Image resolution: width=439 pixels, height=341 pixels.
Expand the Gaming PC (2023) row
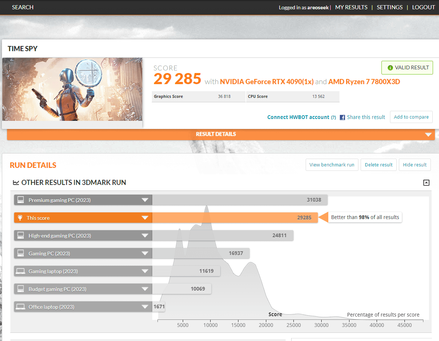(145, 253)
